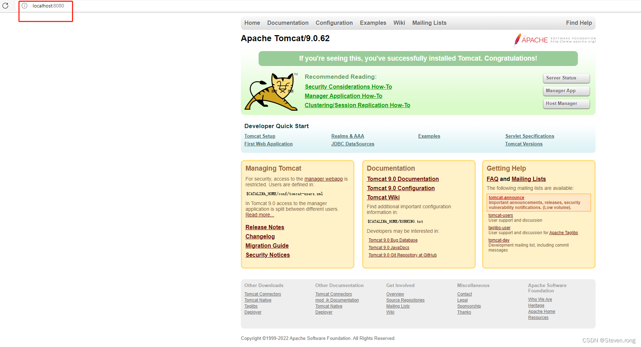The height and width of the screenshot is (347, 641).
Task: Click the Manager App button
Action: [x=566, y=91]
